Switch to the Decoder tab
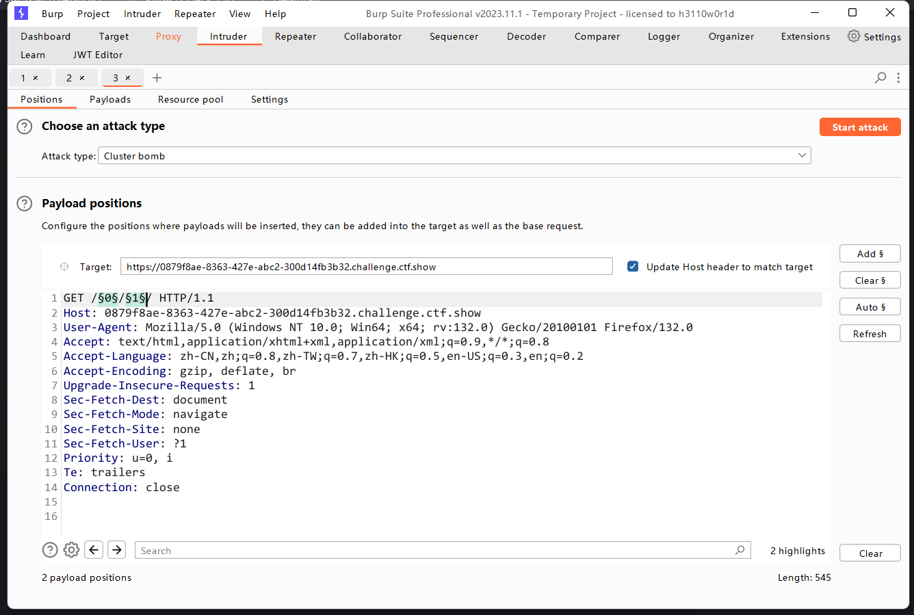 526,36
